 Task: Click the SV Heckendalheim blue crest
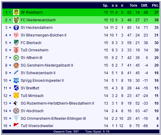click(x=16, y=27)
